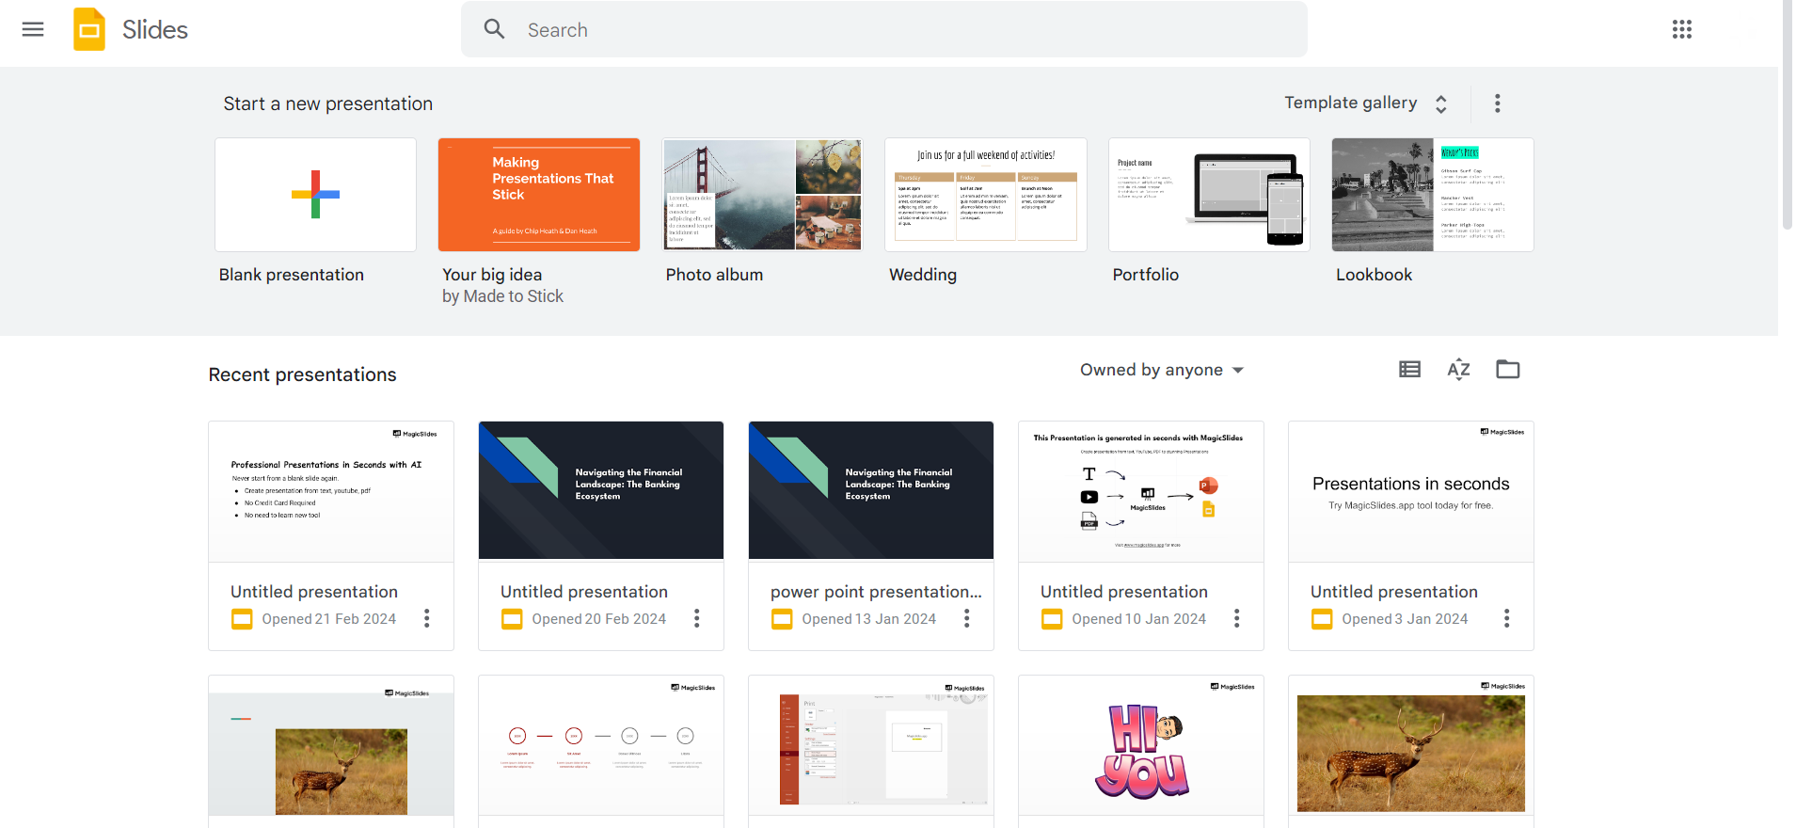This screenshot has height=828, width=1796.
Task: Open the Banking Ecosystem presentation opened 20 Feb
Action: tap(601, 491)
